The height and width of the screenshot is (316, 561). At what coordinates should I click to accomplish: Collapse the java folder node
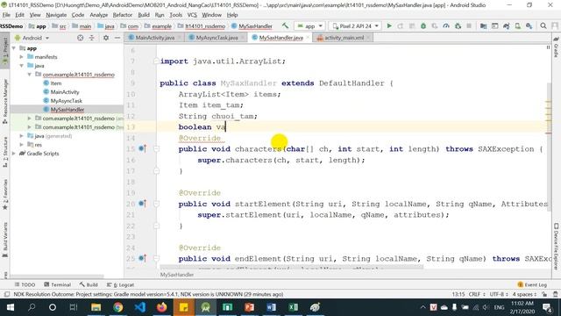[21, 66]
